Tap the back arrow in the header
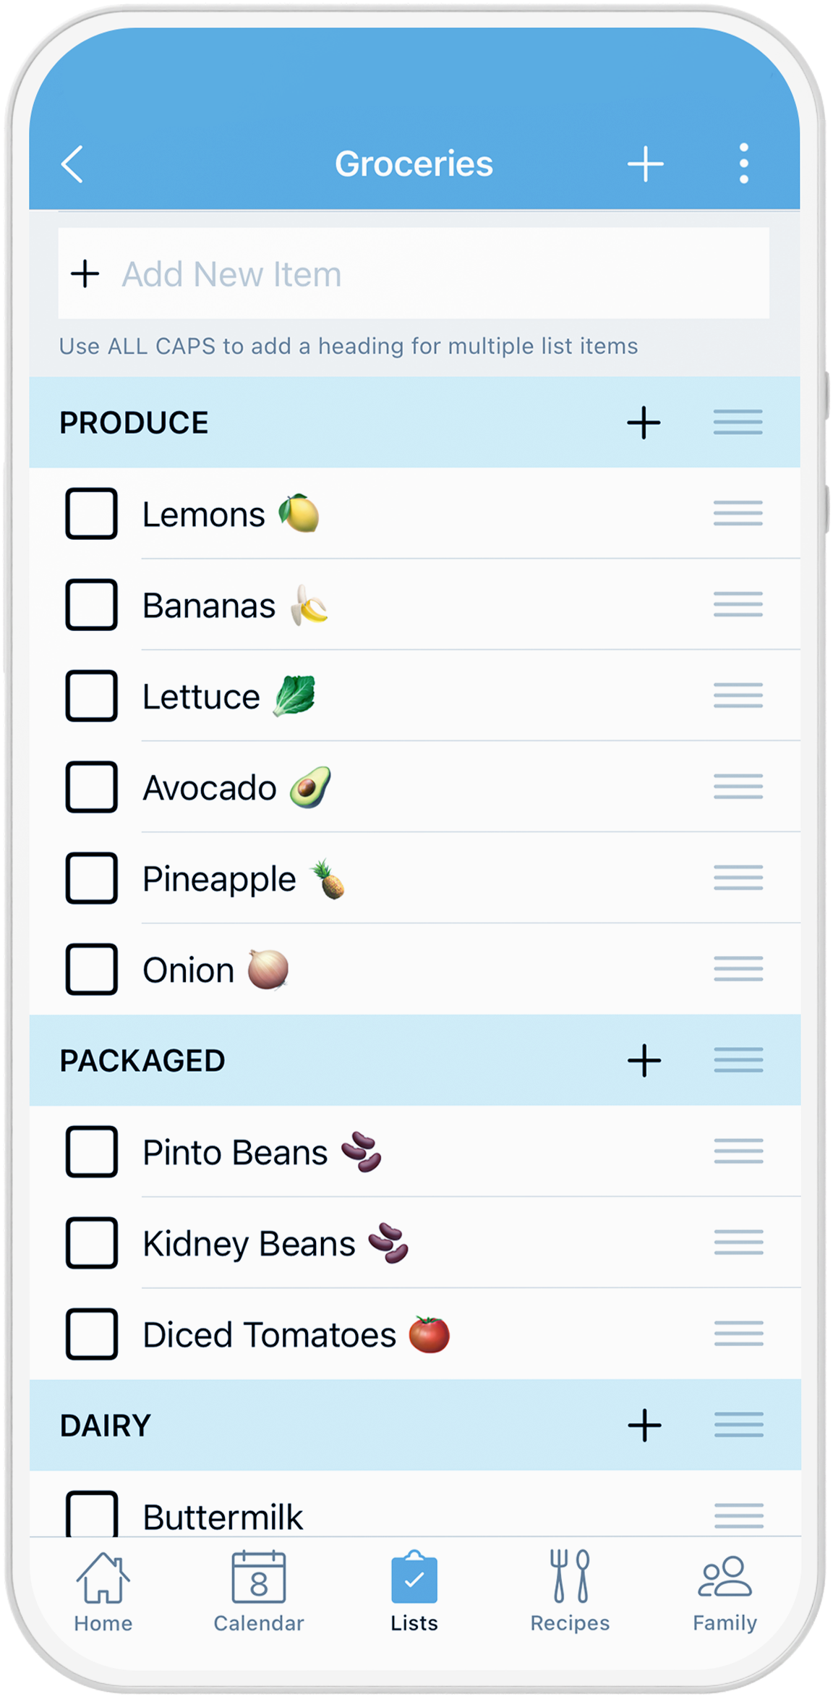This screenshot has height=1697, width=833. (72, 164)
